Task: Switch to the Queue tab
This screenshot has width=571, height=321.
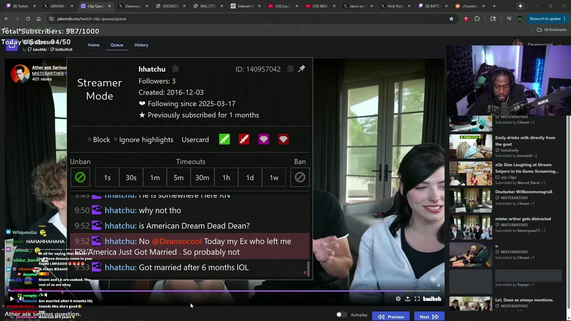Action: click(x=117, y=45)
